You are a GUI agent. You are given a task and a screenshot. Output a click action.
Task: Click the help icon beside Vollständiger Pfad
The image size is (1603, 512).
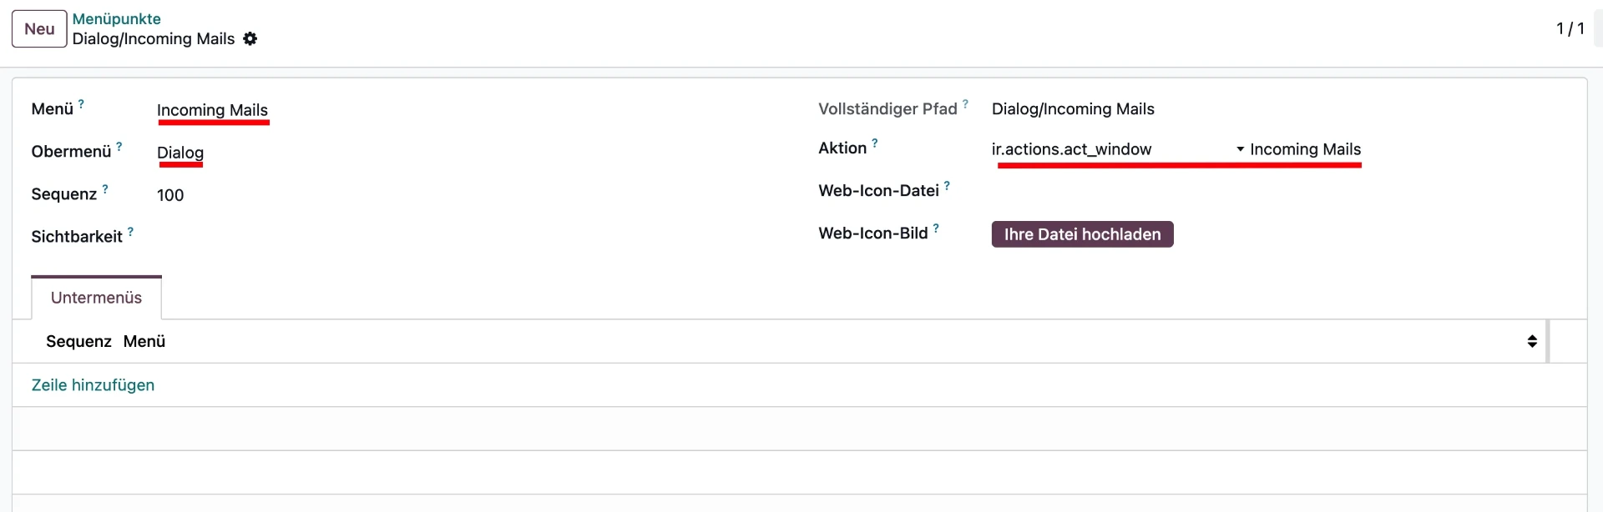(966, 103)
